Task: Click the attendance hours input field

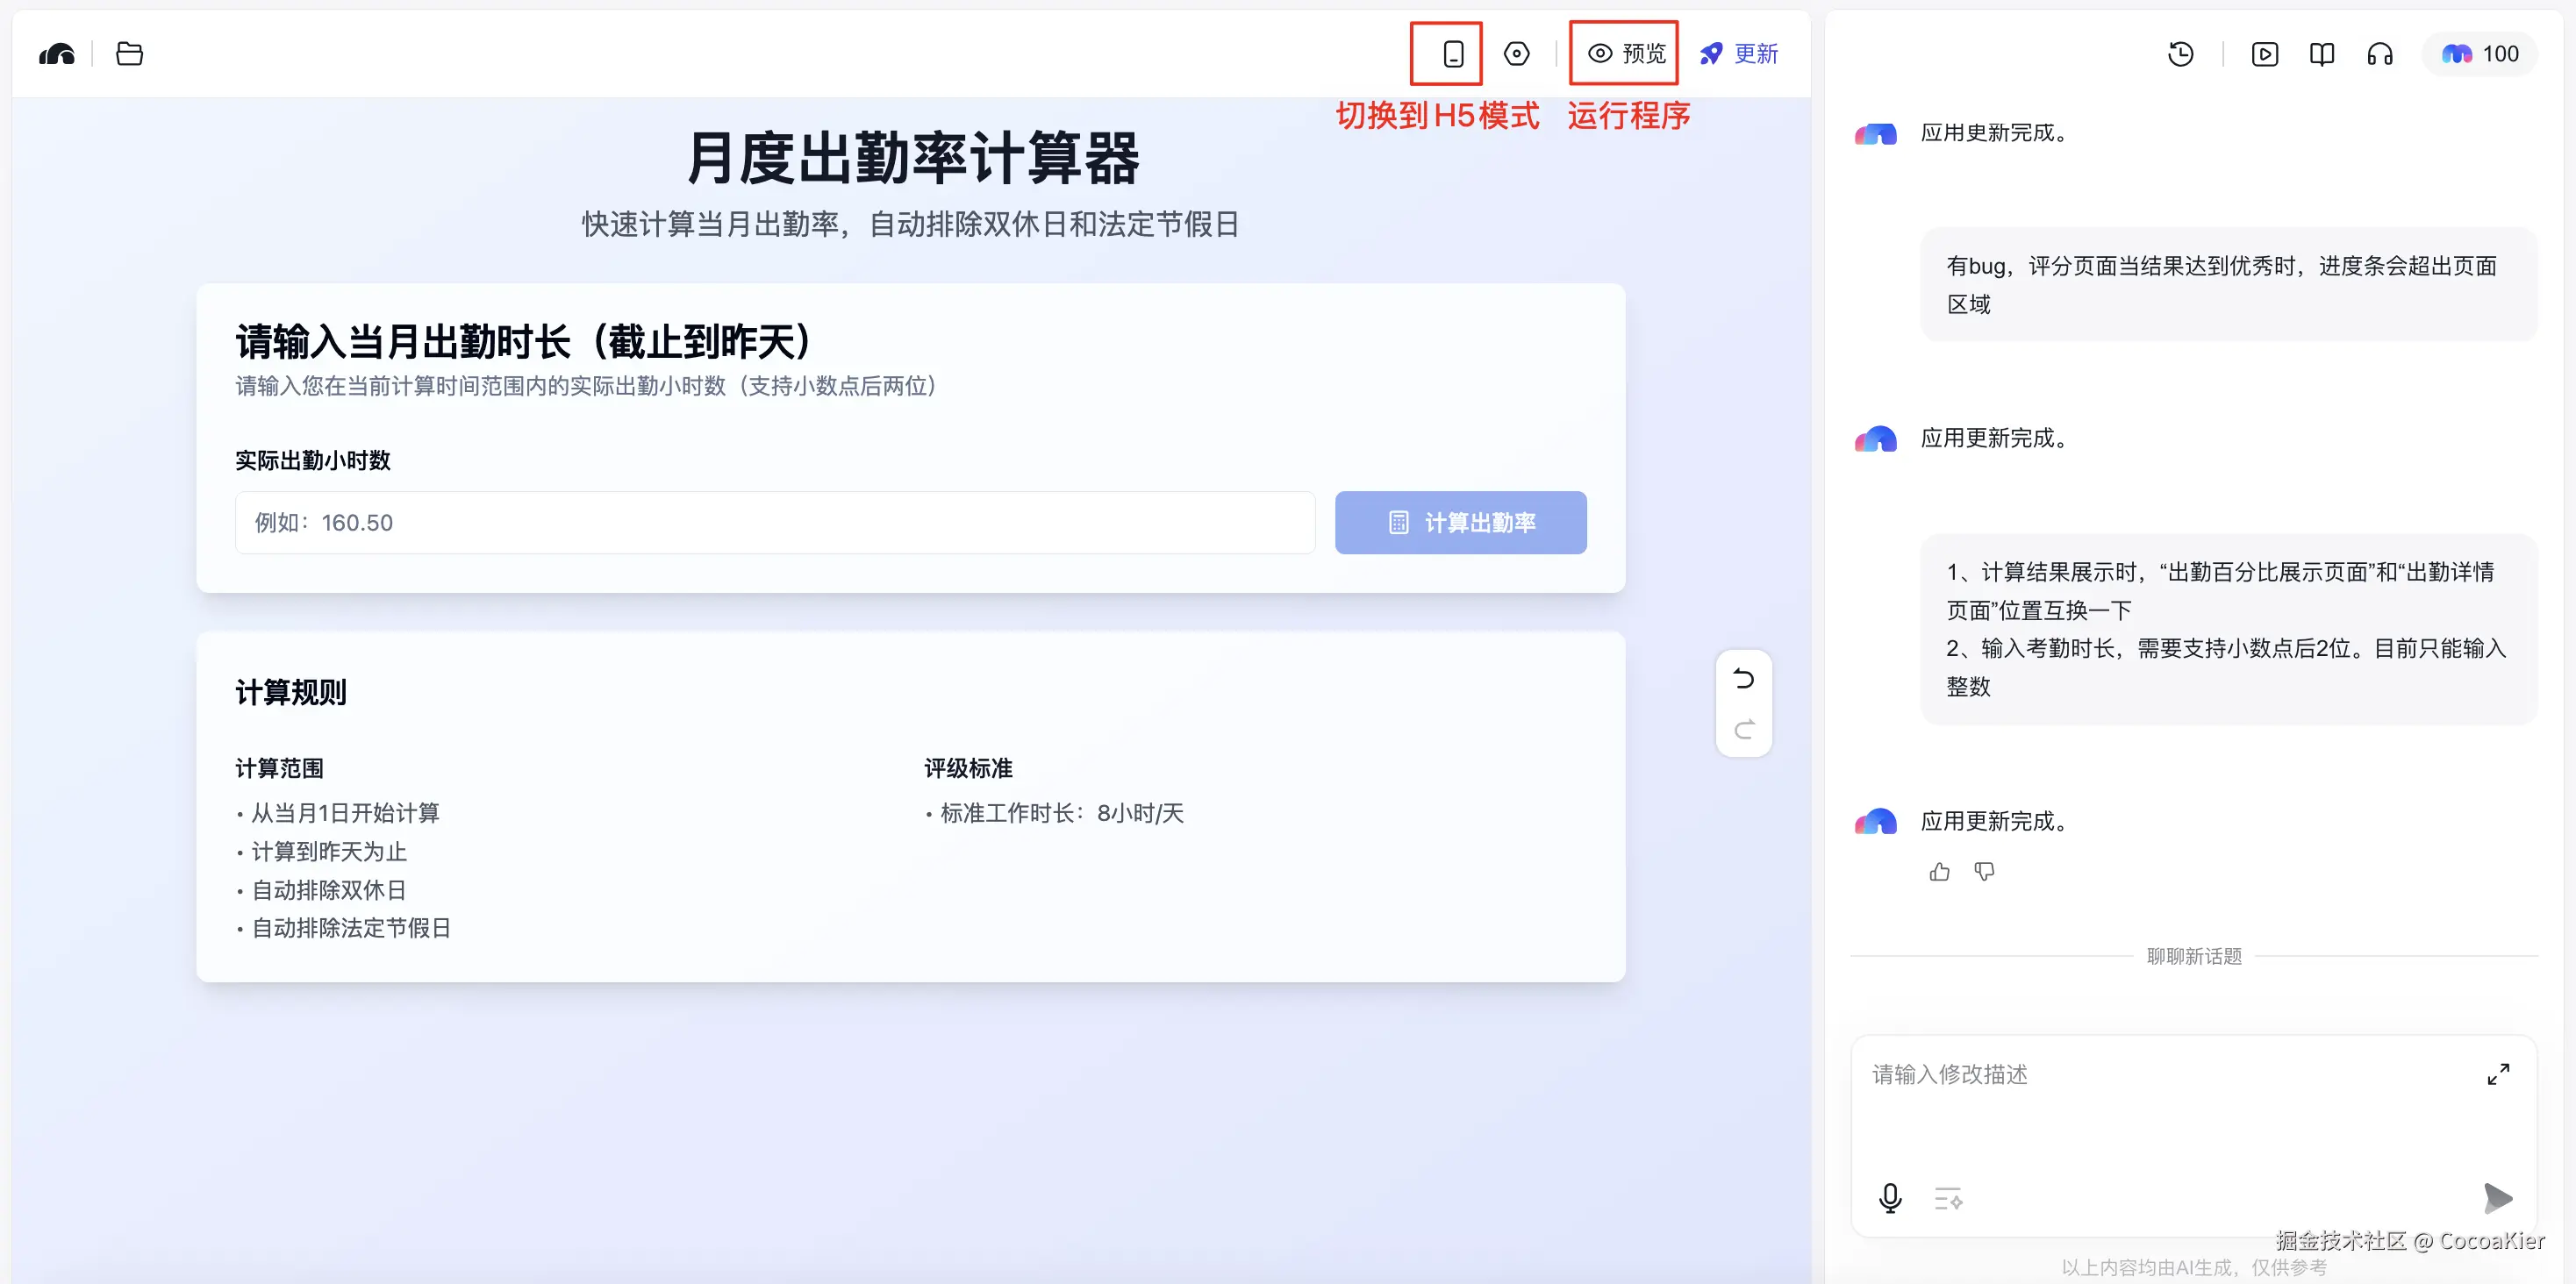Action: (773, 522)
